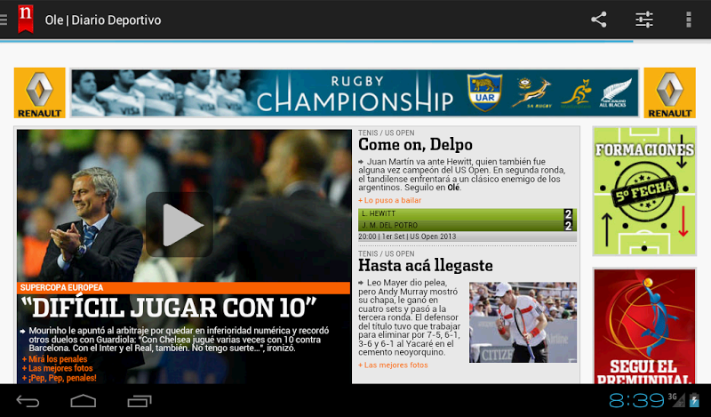Screen dimensions: 711x417
Task: Open the Andy Murray match photo
Action: [523, 322]
